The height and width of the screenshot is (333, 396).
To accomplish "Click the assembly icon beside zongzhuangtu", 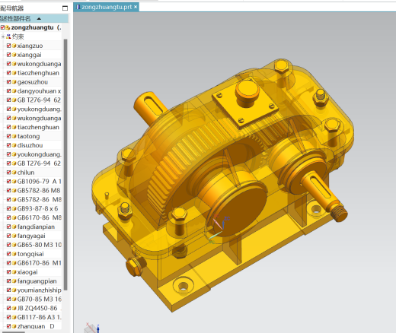I will [x=8, y=27].
